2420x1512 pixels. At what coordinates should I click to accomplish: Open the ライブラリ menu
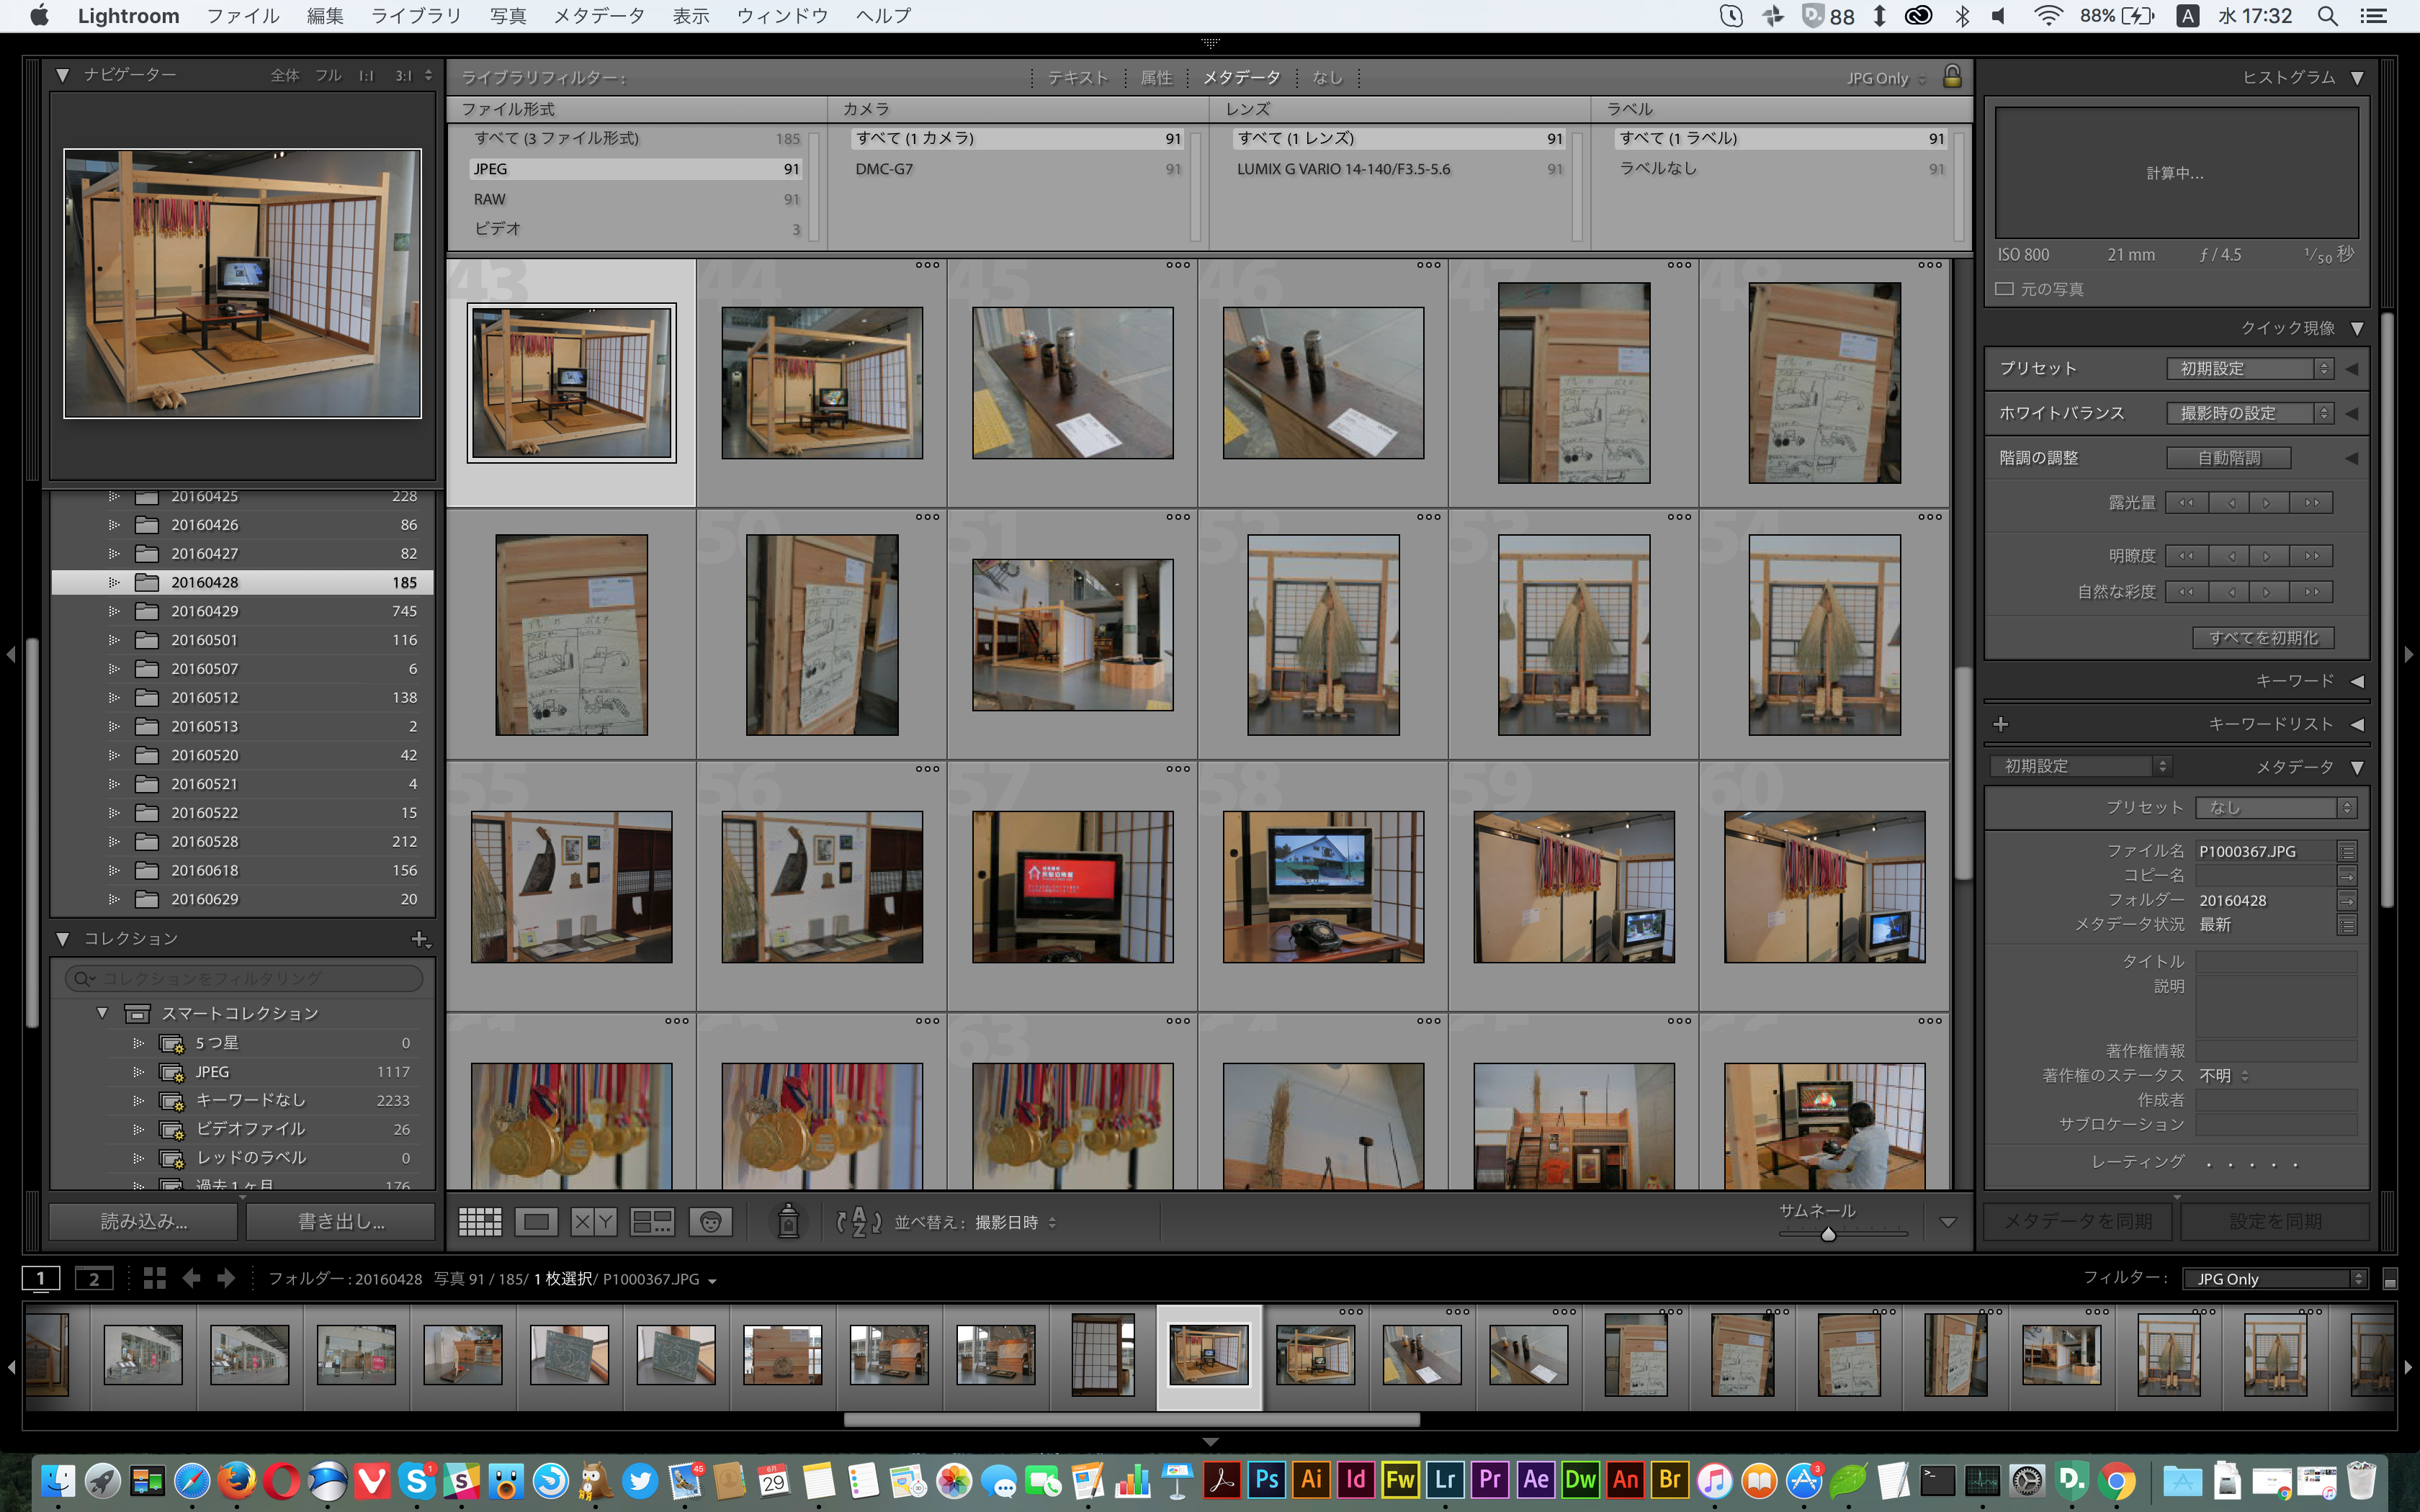click(x=416, y=16)
